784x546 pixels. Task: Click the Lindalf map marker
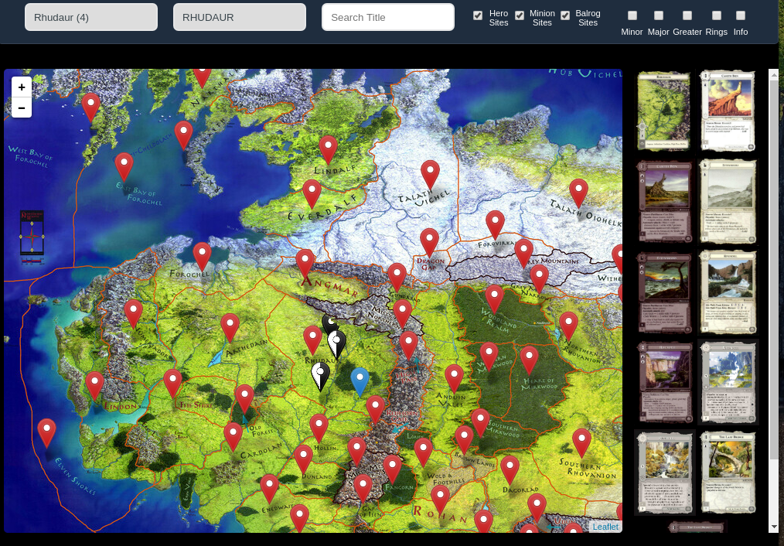coord(328,148)
